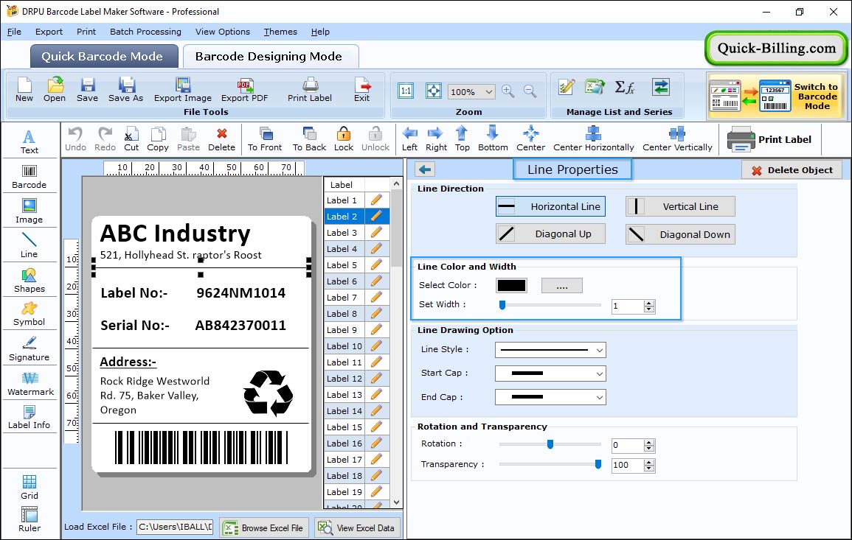The height and width of the screenshot is (540, 852).
Task: Open the Batch Processing menu
Action: coord(145,32)
